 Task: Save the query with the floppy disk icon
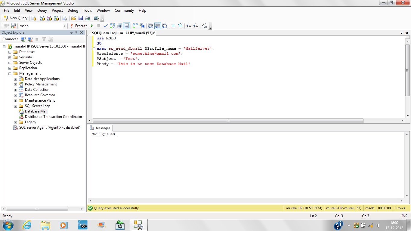pos(81,18)
